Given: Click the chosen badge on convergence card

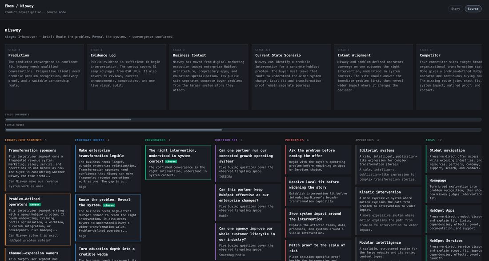Looking at the screenshot, I should pyautogui.click(x=171, y=161).
